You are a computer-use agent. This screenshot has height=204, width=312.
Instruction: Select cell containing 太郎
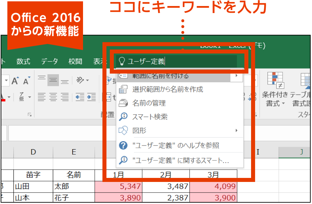coord(74,187)
